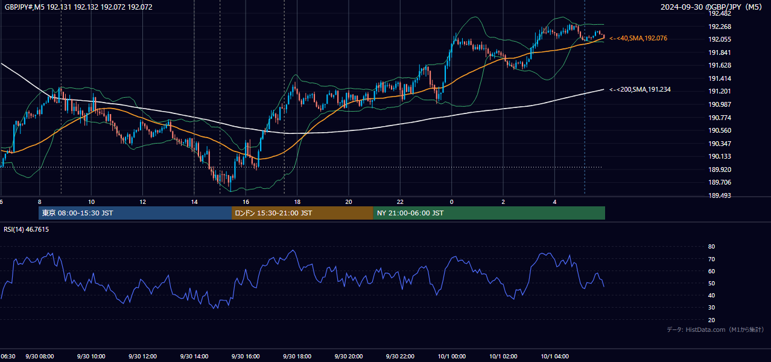Screen dimensions: 771x362
Task: Click the 9/30 10:00 bottom time label
Action: 92,356
